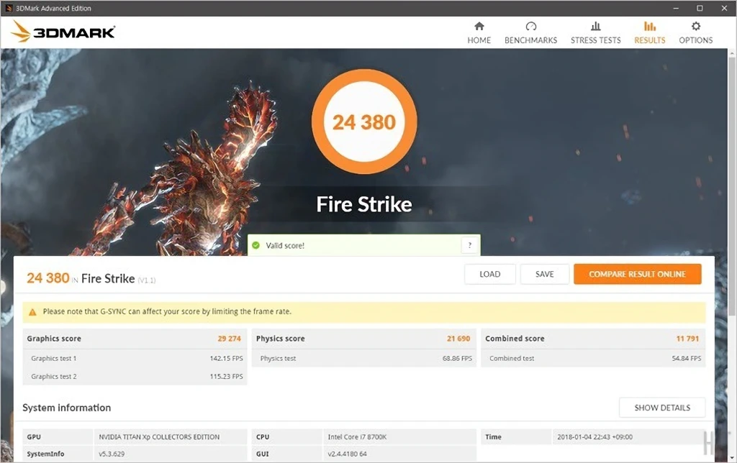Image resolution: width=737 pixels, height=463 pixels.
Task: Click the SHOW DETAILS button
Action: click(x=662, y=408)
